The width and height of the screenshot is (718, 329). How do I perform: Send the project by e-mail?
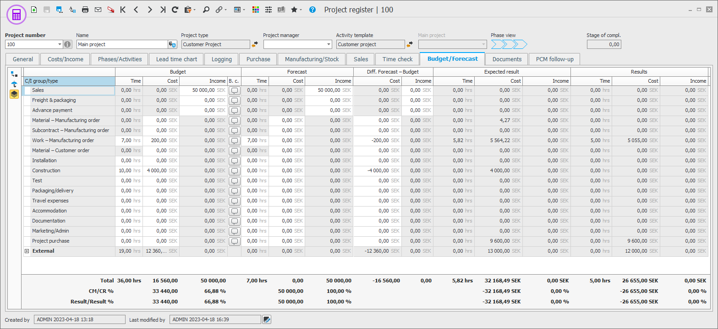[x=98, y=10]
